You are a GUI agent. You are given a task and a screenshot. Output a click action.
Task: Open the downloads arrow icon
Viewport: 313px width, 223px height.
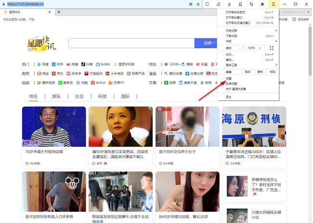coord(229,4)
